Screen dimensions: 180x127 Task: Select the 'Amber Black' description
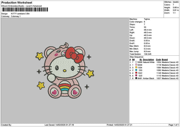(x=148, y=78)
